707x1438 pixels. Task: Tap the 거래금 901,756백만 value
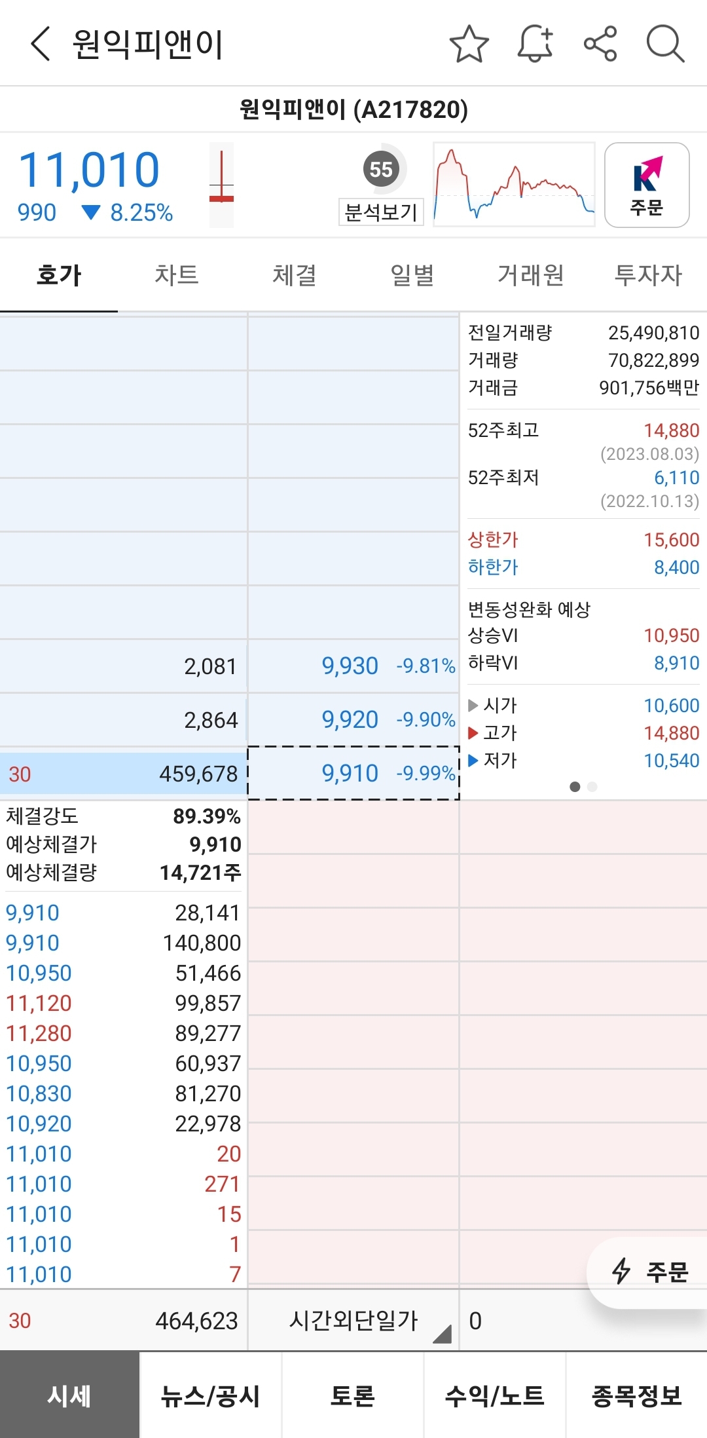tap(649, 388)
